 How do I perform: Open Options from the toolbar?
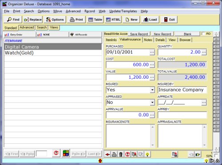(55, 19)
